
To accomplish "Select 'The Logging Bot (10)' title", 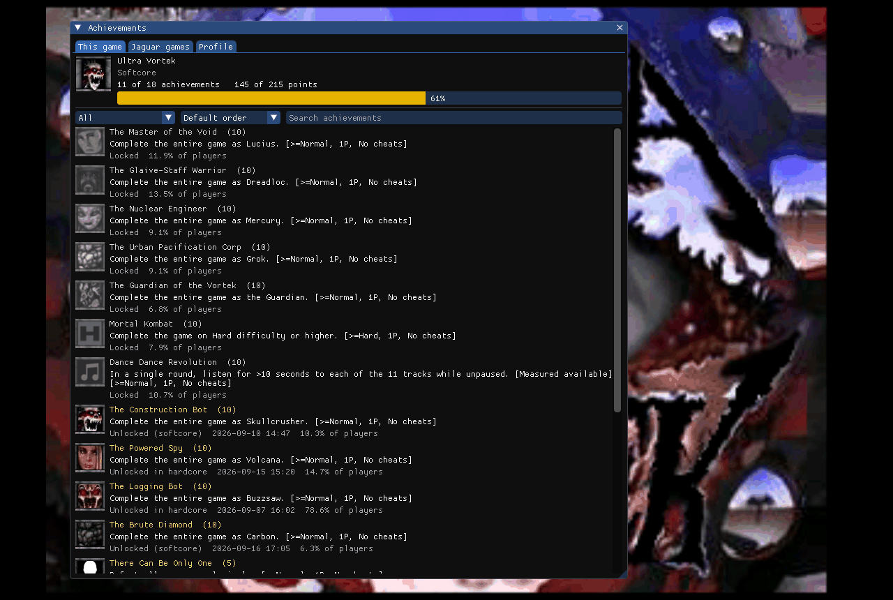I will pyautogui.click(x=160, y=486).
